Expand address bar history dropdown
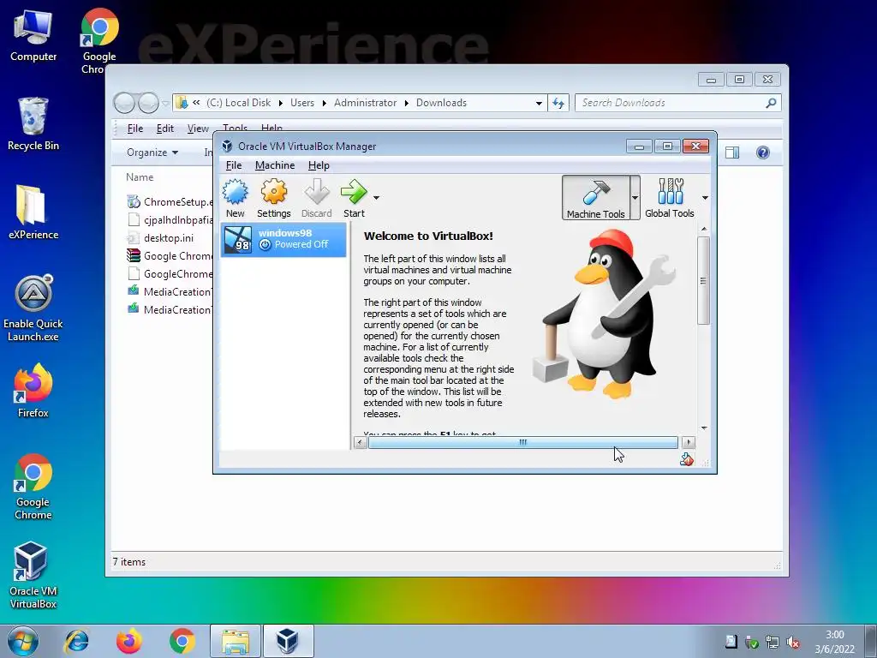 (539, 103)
